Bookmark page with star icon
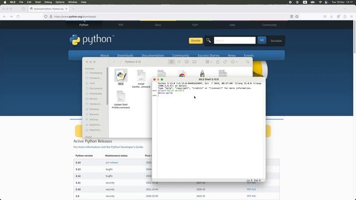 [x=296, y=17]
